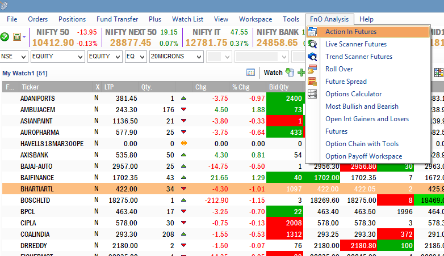The image size is (444, 256).
Task: Click the green checkmark status icon
Action: tap(5, 37)
